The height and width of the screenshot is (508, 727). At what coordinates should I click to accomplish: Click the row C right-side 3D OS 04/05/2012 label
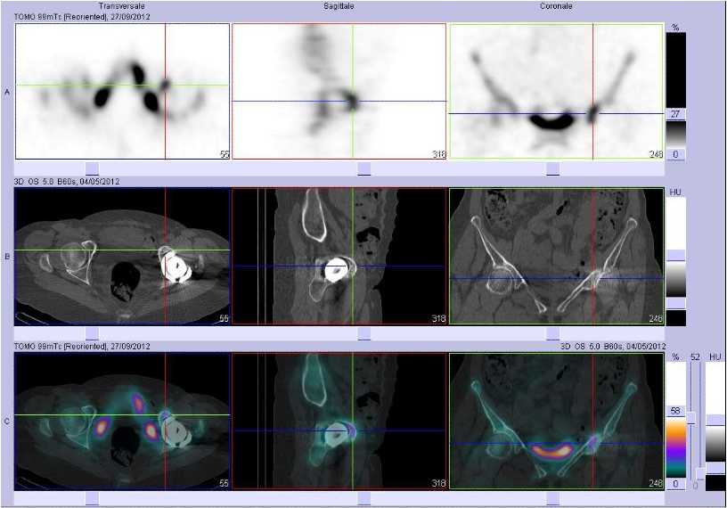613,346
